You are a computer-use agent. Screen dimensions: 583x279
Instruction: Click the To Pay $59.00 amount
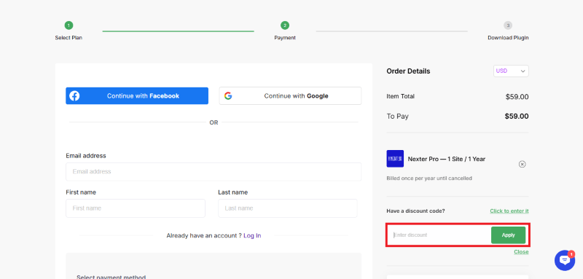(x=517, y=117)
